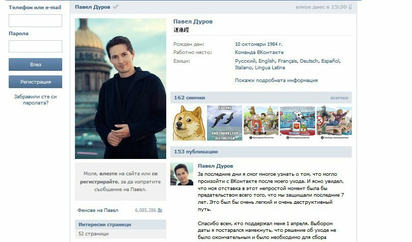Open the post author name Павел Дуров

pos(216,166)
